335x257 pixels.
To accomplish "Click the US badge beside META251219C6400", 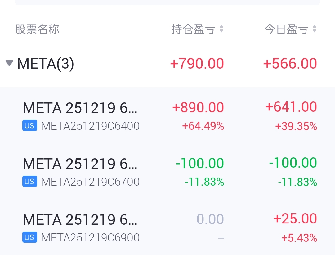I will 30,125.
